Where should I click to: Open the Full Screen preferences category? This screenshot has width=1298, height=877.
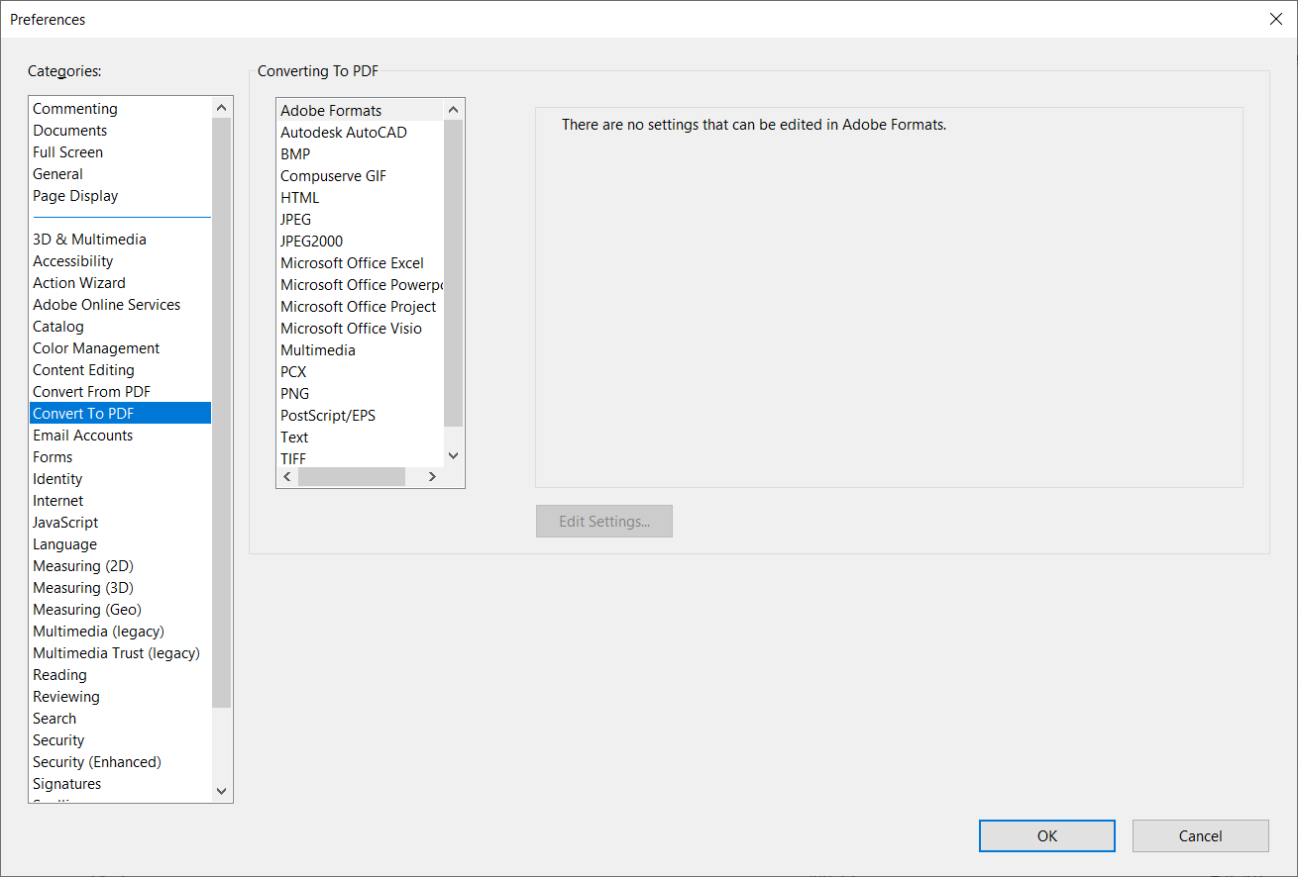[x=67, y=151]
